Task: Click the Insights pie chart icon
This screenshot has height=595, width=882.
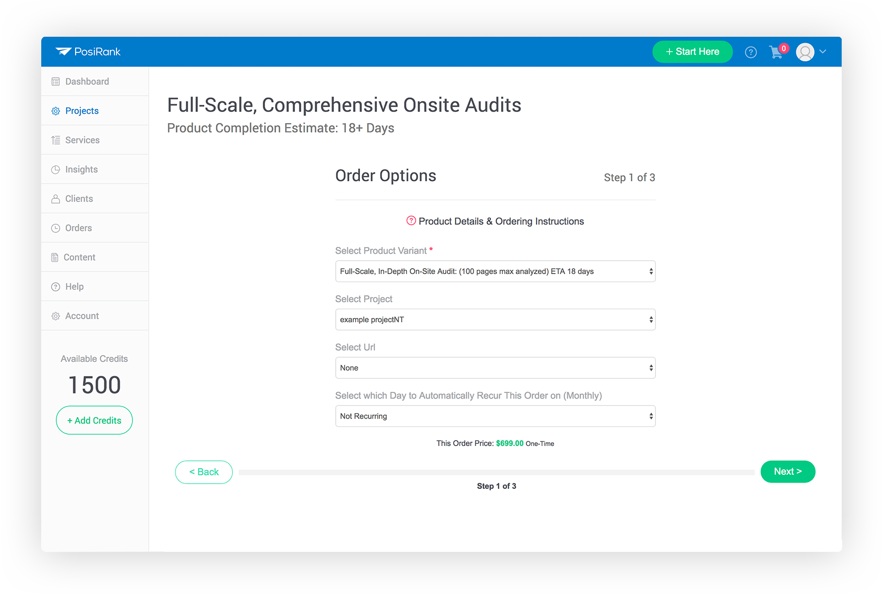Action: [x=56, y=170]
